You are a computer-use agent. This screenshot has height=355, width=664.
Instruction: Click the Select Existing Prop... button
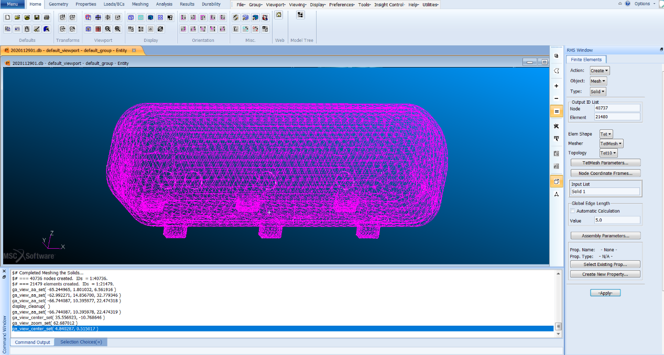point(605,264)
